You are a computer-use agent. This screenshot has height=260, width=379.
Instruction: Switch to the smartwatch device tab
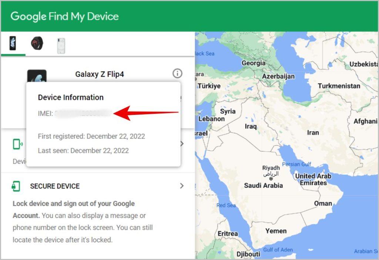pyautogui.click(x=37, y=44)
